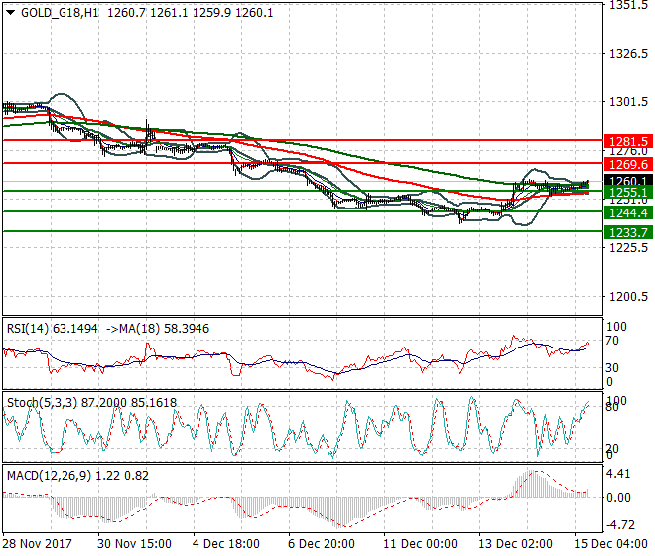Click the RSI scale value 30
This screenshot has width=655, height=556.
(x=612, y=368)
